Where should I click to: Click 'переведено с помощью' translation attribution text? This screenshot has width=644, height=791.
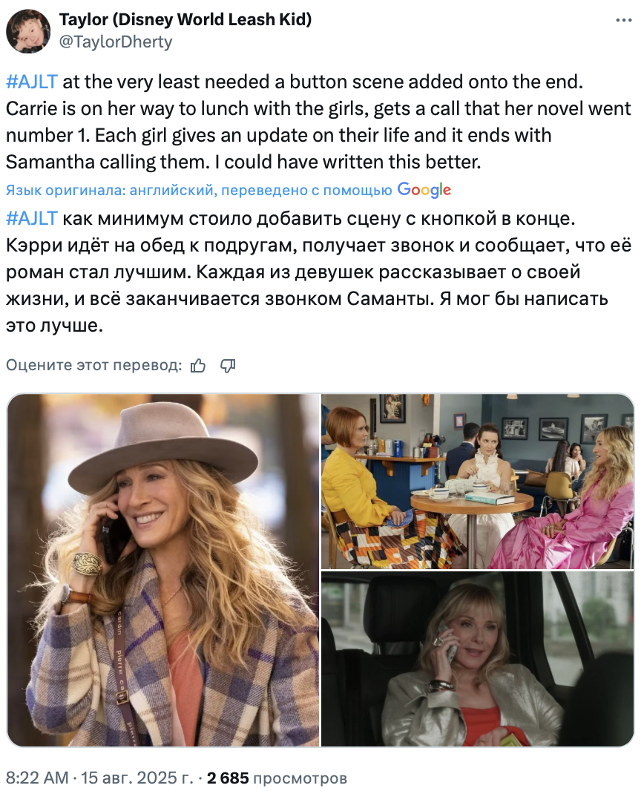click(306, 190)
